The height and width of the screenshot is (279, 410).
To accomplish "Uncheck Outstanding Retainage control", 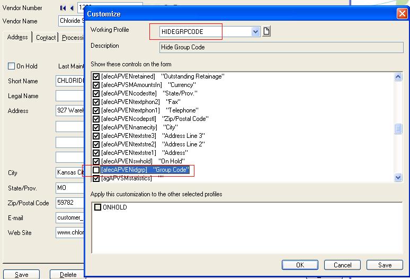I will coord(96,76).
